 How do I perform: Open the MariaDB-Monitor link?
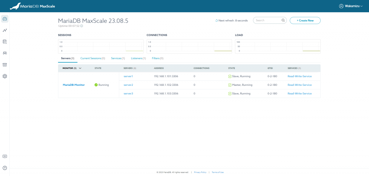[74, 85]
